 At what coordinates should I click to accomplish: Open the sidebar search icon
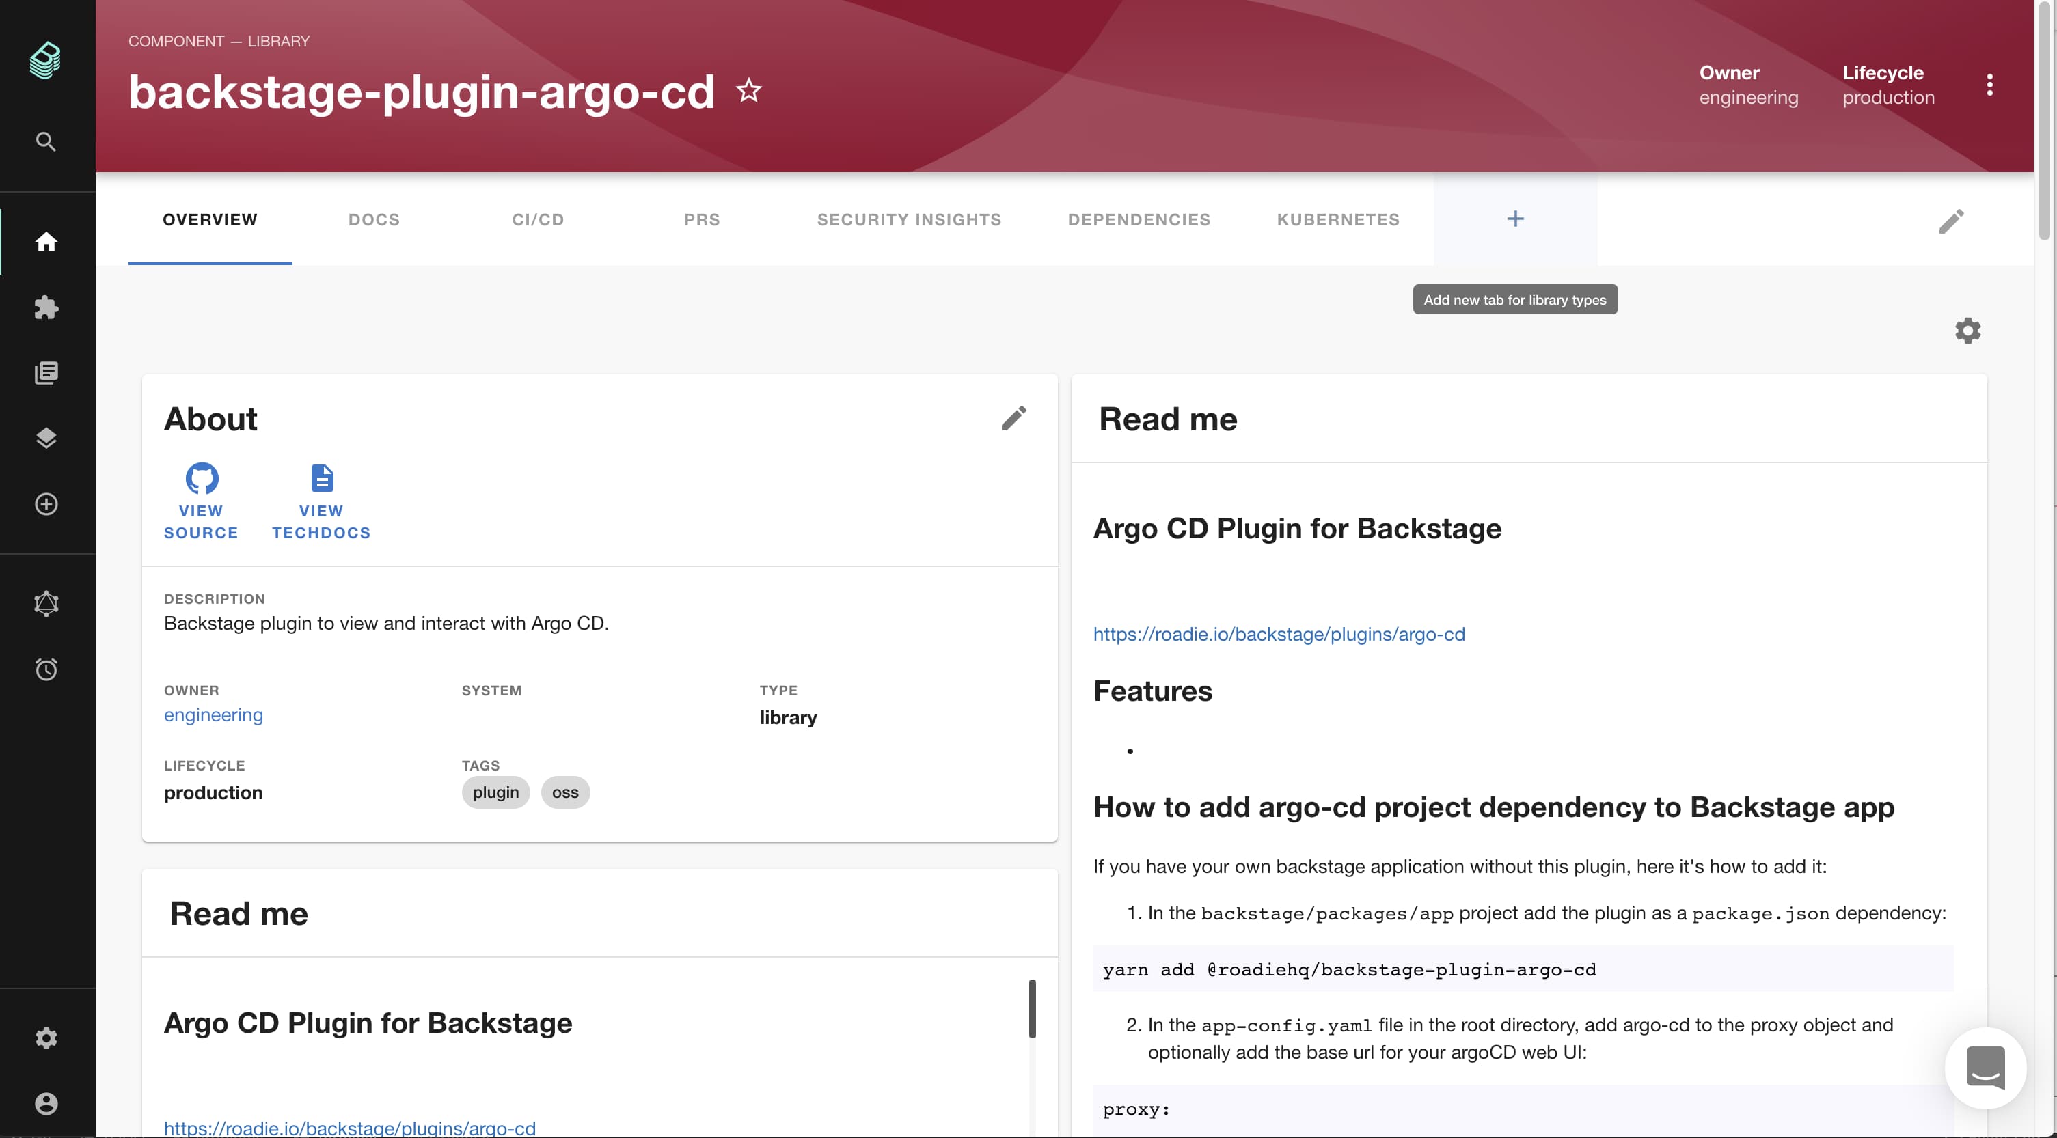[46, 142]
